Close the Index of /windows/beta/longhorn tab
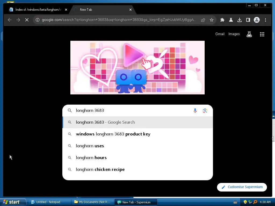 [x=66, y=10]
